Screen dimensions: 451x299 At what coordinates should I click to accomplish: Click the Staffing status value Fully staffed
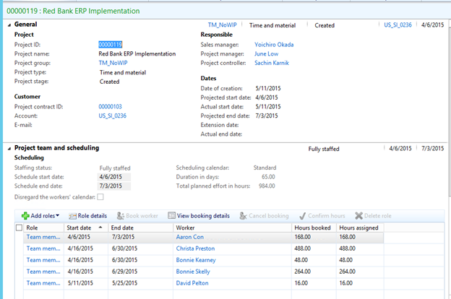[x=115, y=168]
